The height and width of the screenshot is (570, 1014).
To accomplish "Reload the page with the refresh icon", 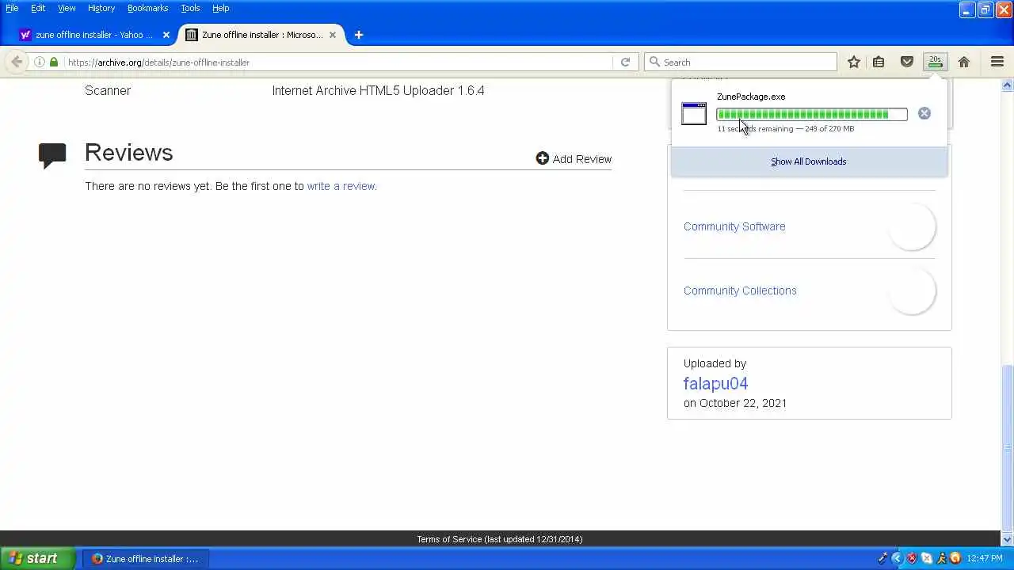I will pyautogui.click(x=625, y=62).
